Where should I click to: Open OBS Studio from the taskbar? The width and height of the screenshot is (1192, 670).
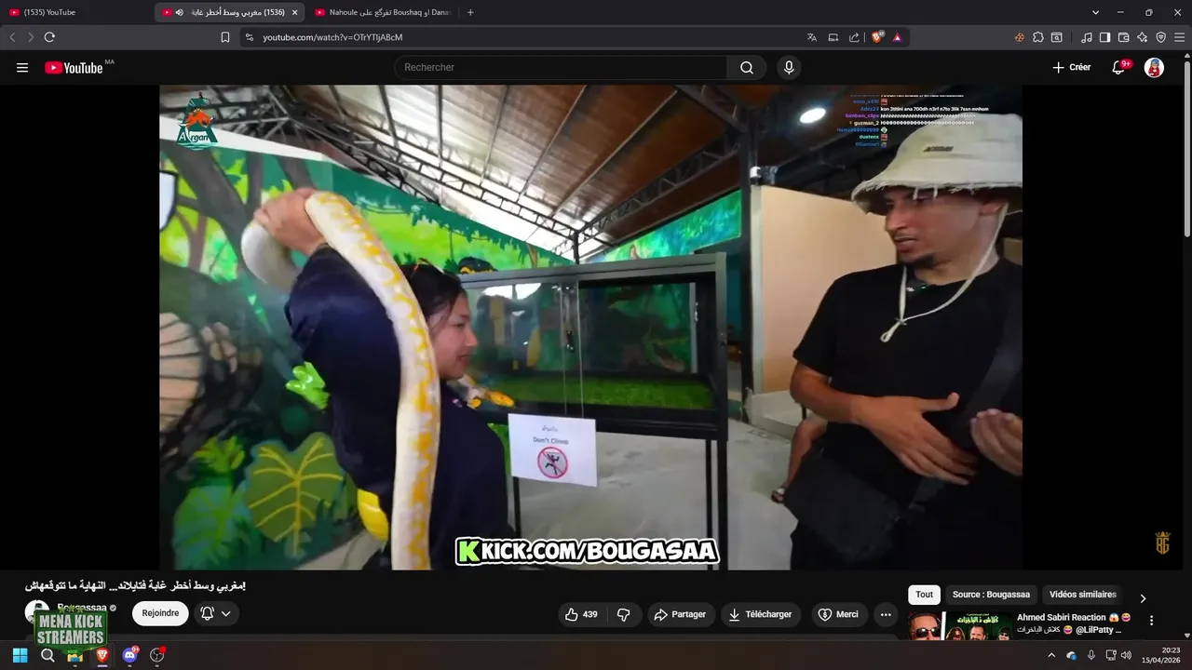pos(156,655)
